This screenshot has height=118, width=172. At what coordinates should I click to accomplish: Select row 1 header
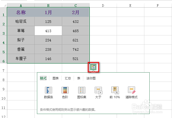[4, 12]
